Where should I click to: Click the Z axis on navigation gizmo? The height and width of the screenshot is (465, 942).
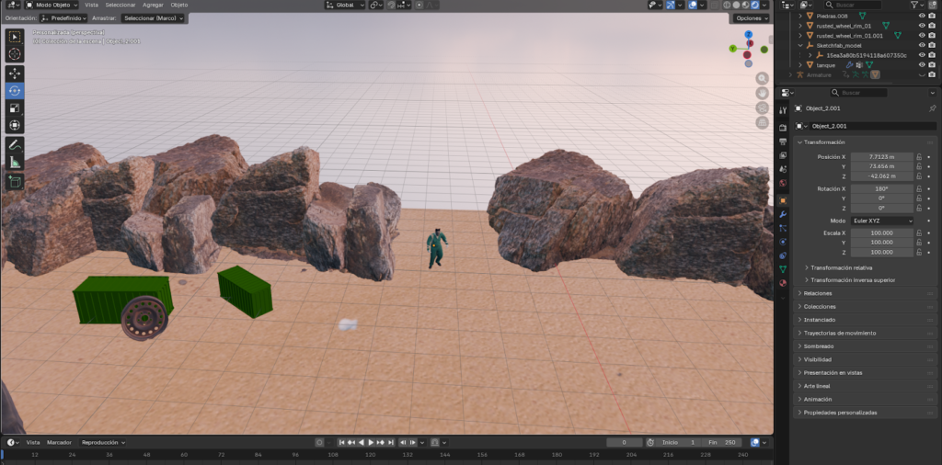click(x=749, y=35)
